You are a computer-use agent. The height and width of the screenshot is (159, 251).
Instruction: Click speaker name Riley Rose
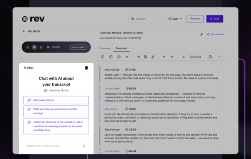coord(110,109)
